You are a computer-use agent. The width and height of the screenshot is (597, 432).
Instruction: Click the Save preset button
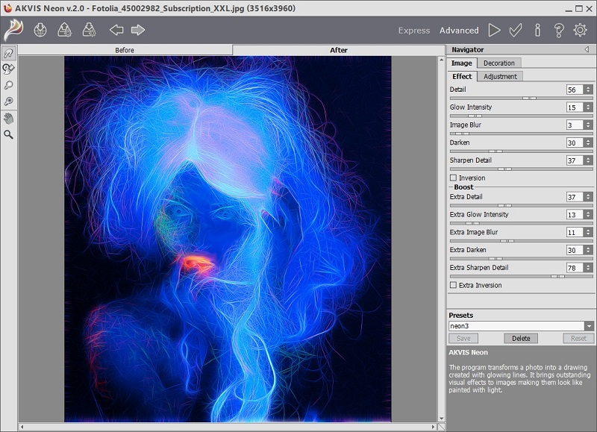(x=463, y=339)
